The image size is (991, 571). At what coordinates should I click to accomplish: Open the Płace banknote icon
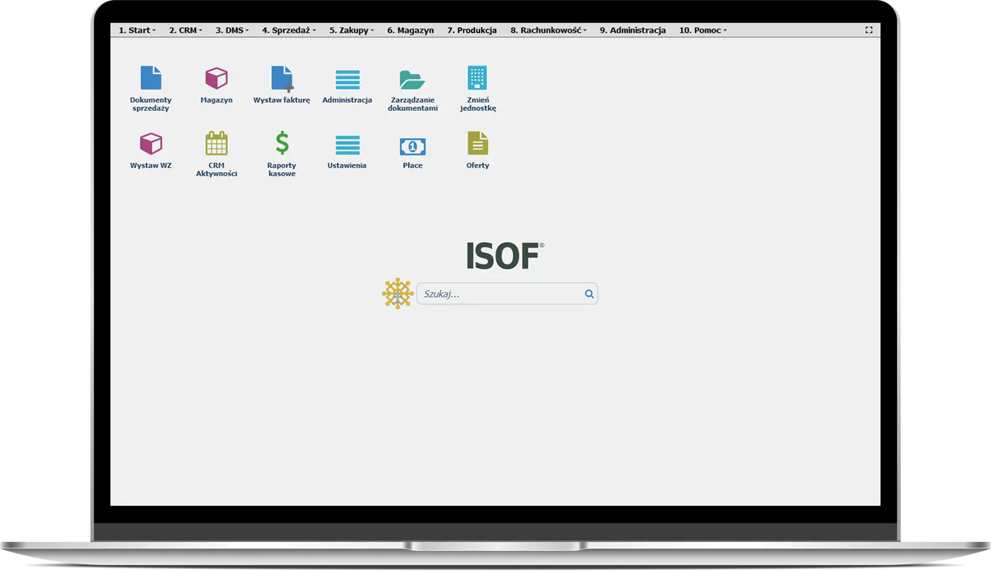[x=413, y=146]
